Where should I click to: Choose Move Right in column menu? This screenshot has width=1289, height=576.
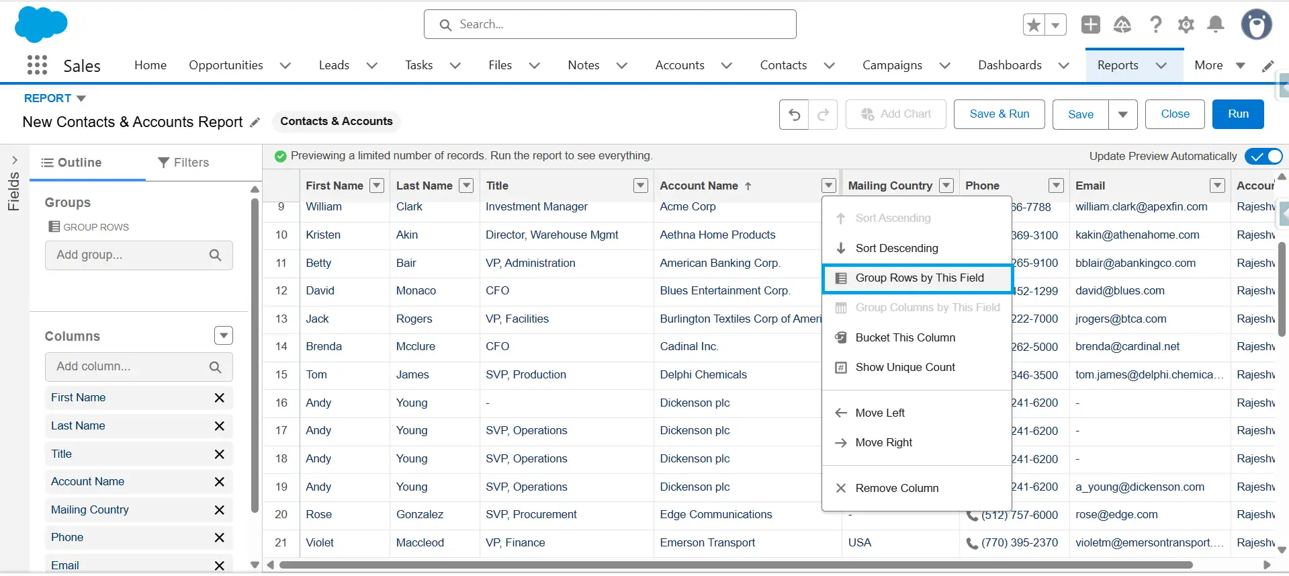pyautogui.click(x=917, y=442)
